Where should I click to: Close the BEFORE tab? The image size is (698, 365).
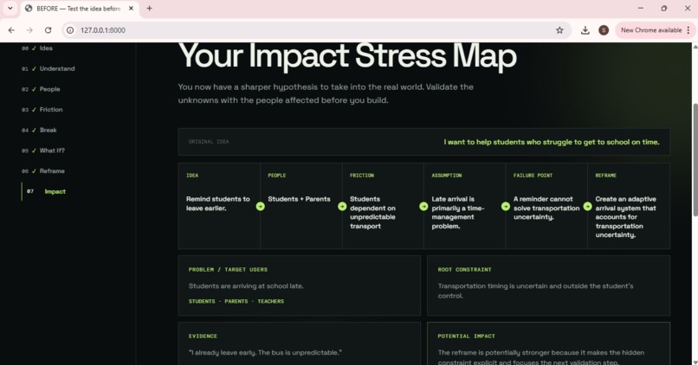click(x=131, y=9)
